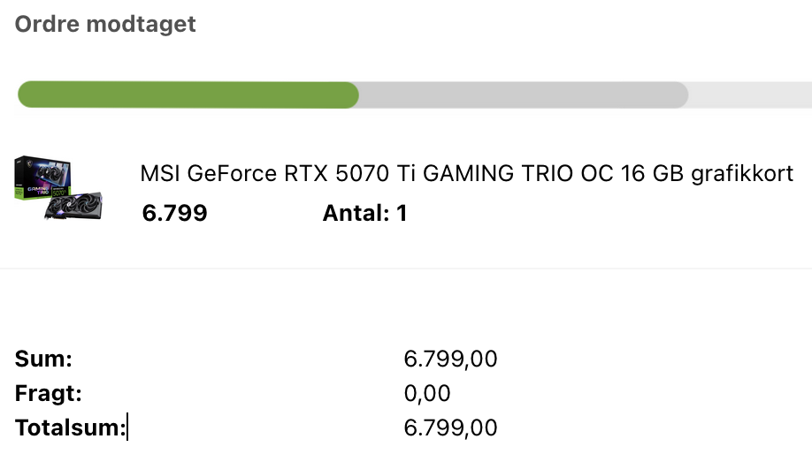This screenshot has height=454, width=812.
Task: Click the "GAMING TRIO OC" text in product name
Action: point(498,174)
